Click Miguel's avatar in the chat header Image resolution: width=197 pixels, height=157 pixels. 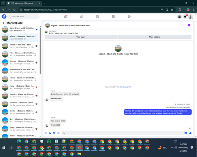pos(48,26)
